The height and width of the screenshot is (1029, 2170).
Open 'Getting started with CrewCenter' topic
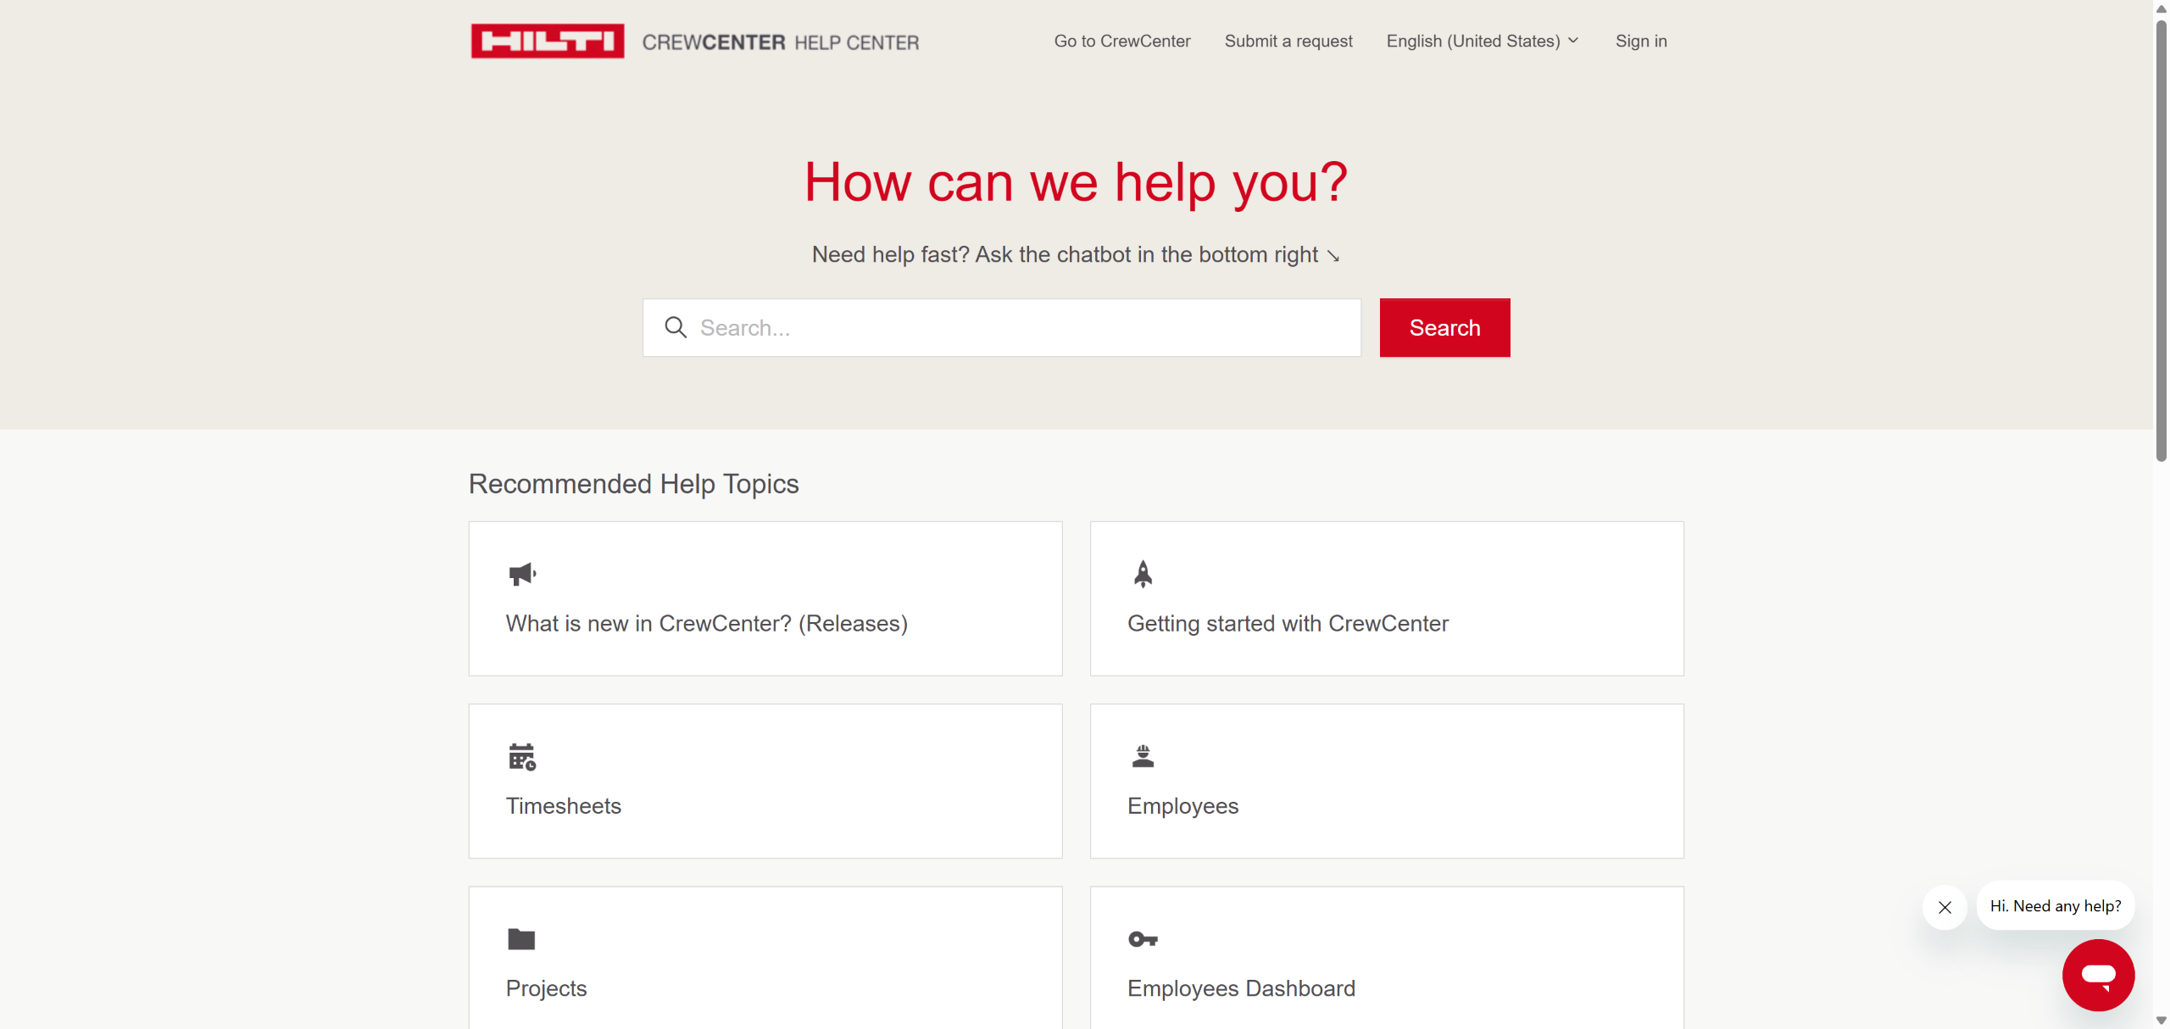(1387, 598)
